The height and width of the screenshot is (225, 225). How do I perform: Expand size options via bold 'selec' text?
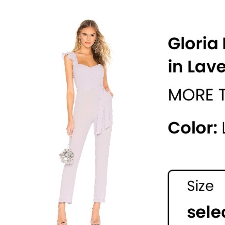206,212
